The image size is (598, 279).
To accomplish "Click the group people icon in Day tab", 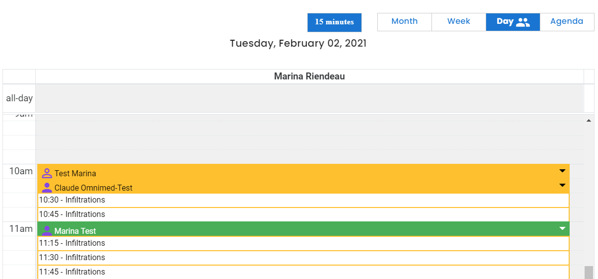I will 523,22.
